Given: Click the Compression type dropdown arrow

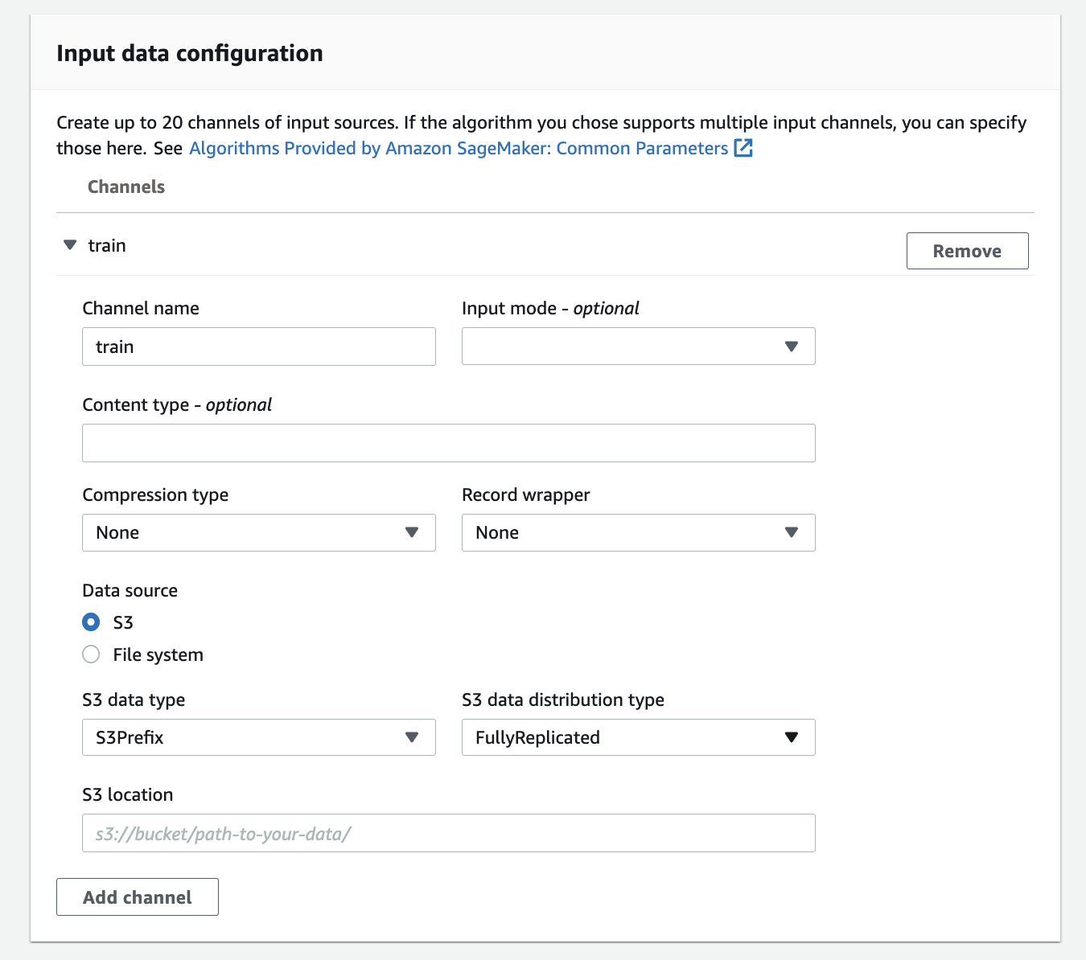Looking at the screenshot, I should coord(412,532).
